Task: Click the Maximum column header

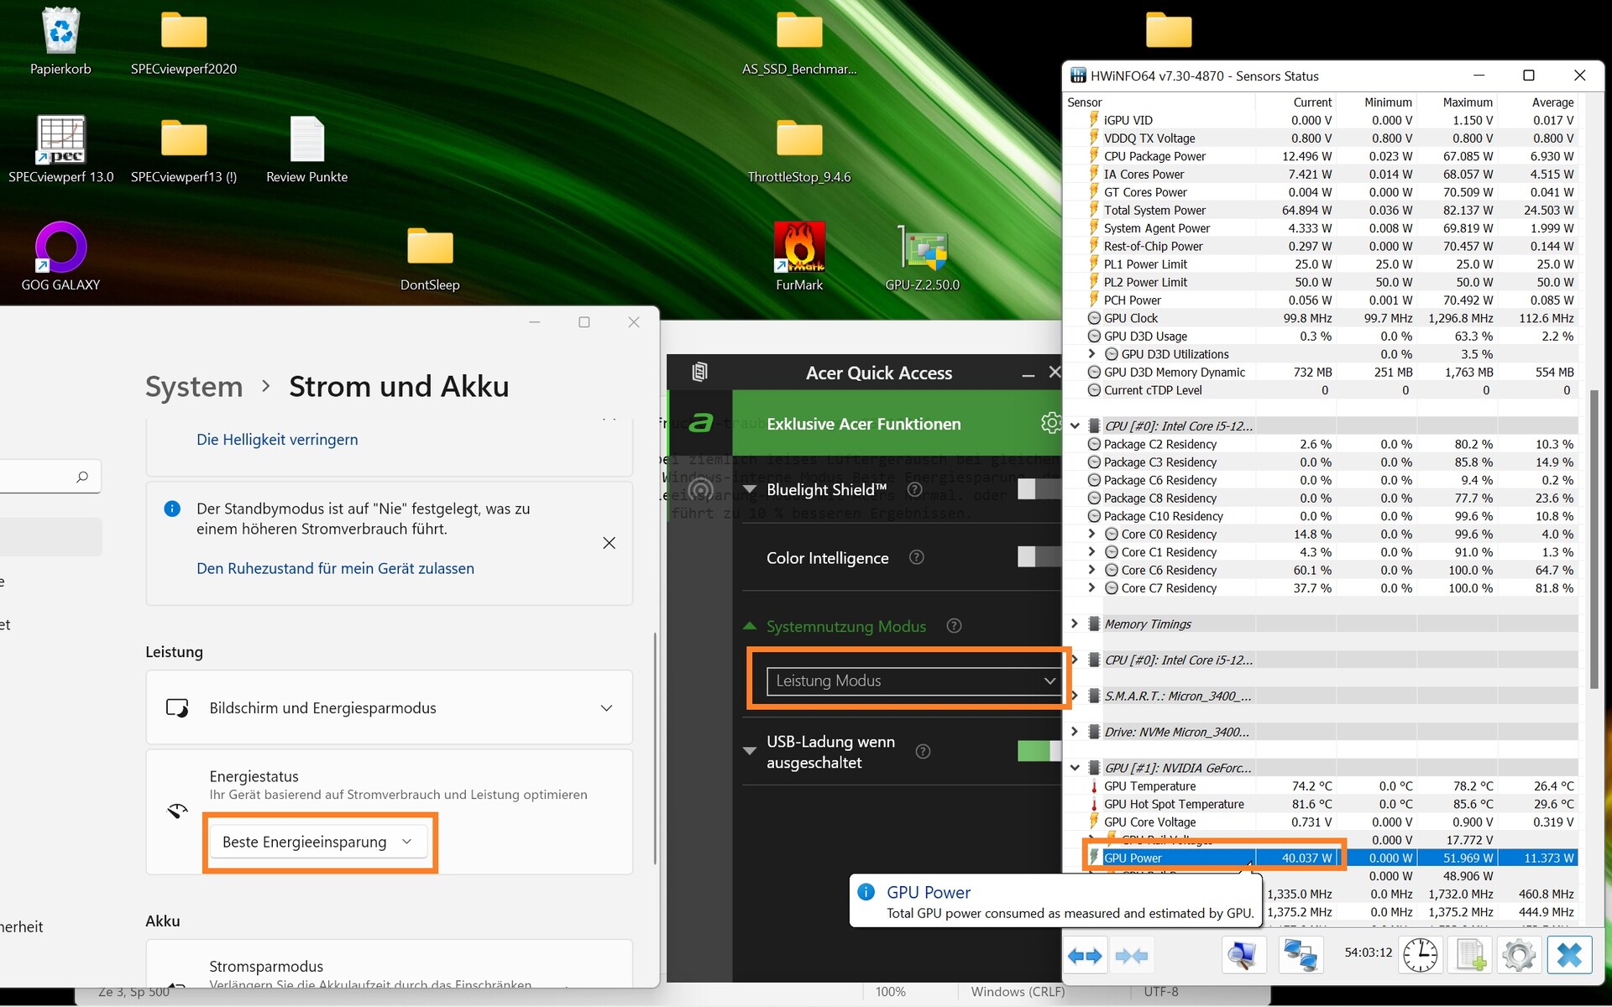Action: pyautogui.click(x=1457, y=102)
